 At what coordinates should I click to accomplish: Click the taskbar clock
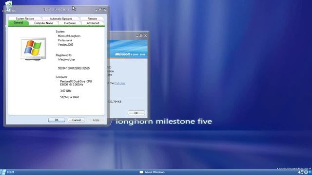click(x=301, y=172)
